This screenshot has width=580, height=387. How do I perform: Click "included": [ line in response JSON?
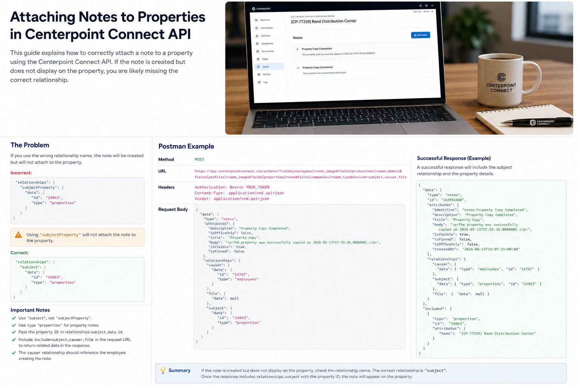point(437,309)
